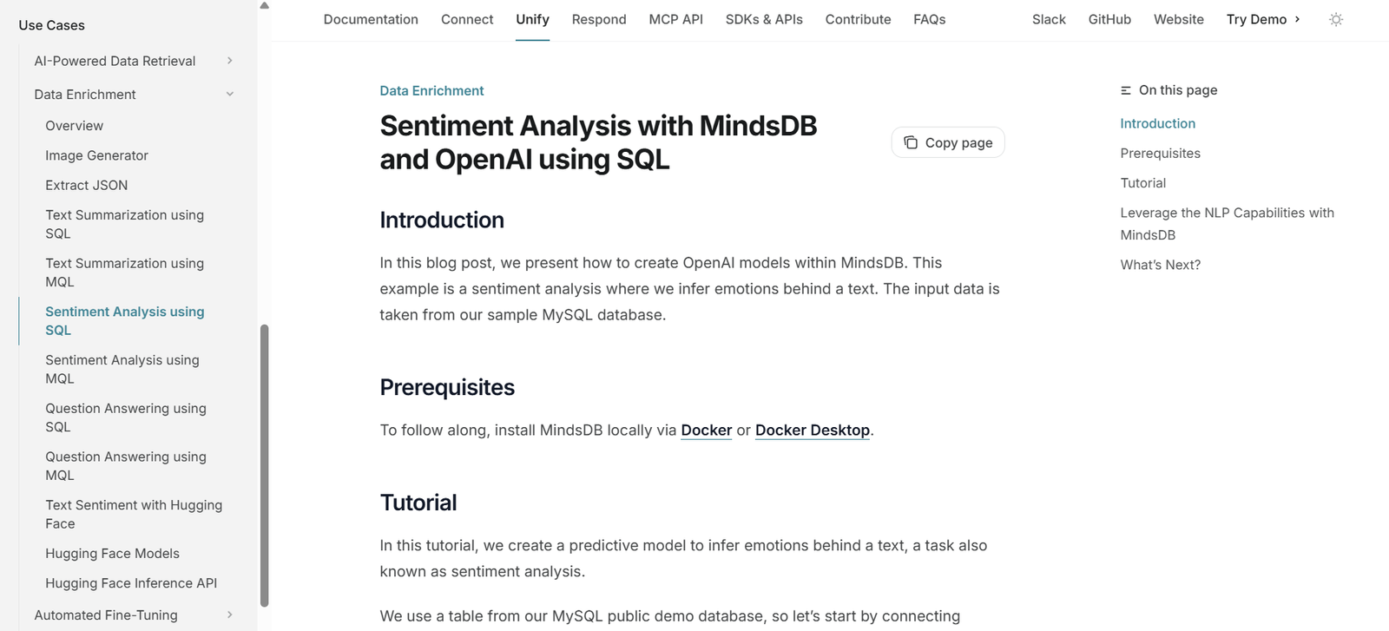Open the MCP API section
Viewport: 1389px width, 631px height.
pos(675,18)
